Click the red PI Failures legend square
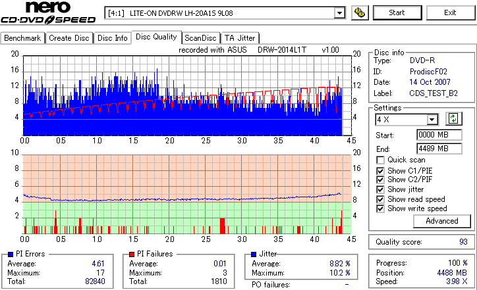 [132, 254]
